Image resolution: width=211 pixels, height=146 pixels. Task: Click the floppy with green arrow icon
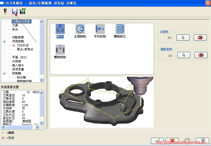[23, 11]
